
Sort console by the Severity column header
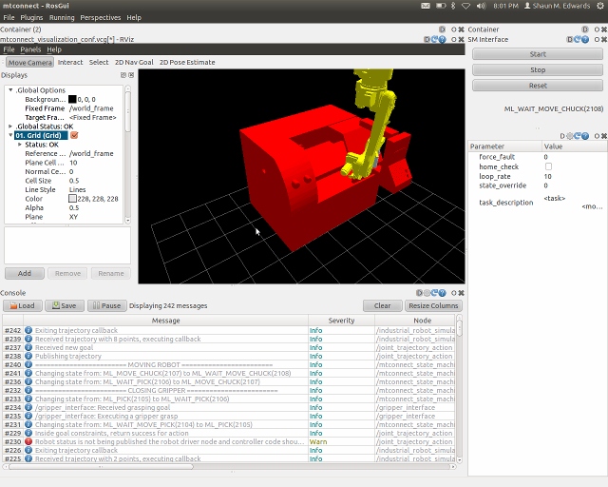(340, 321)
